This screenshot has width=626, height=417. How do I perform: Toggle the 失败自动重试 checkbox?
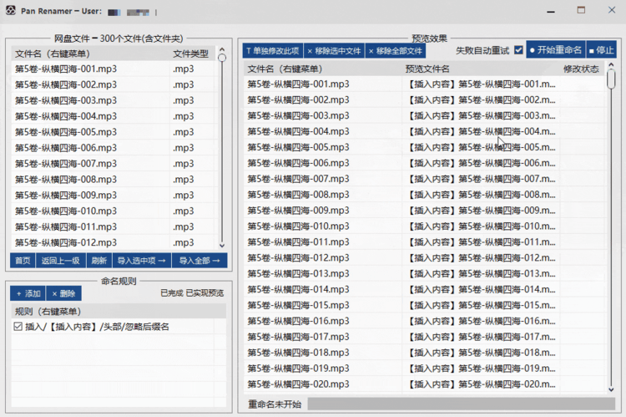coord(518,50)
